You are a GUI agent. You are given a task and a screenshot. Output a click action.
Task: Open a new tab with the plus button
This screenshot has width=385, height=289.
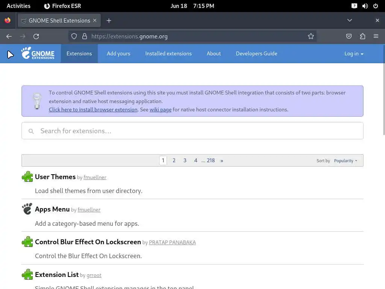point(109,21)
